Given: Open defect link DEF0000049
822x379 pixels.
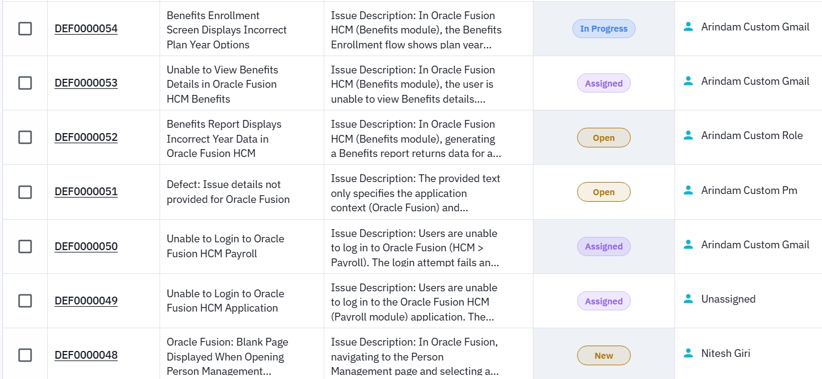Looking at the screenshot, I should pyautogui.click(x=86, y=301).
